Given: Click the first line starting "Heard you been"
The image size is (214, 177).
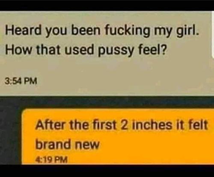Looking at the screenshot, I should click(x=102, y=31).
